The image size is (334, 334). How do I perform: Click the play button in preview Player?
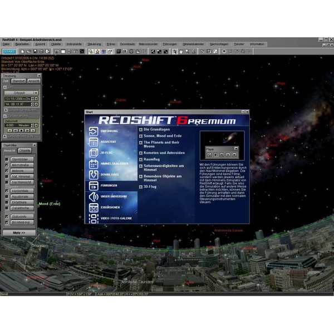click(x=228, y=155)
